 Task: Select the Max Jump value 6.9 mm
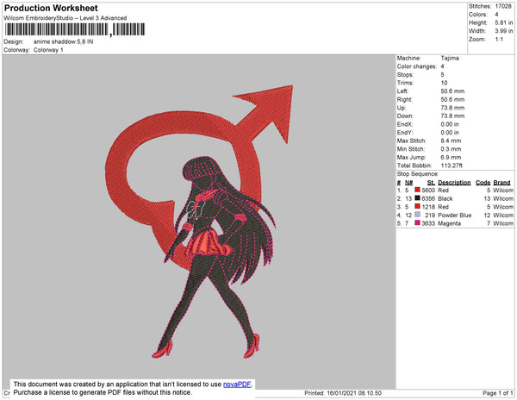[x=451, y=157]
